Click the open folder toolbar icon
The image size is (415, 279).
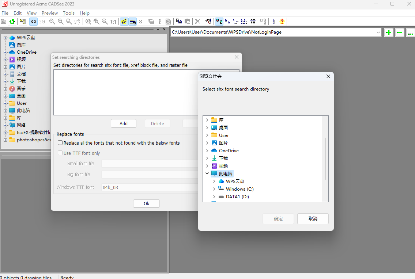coord(4,22)
